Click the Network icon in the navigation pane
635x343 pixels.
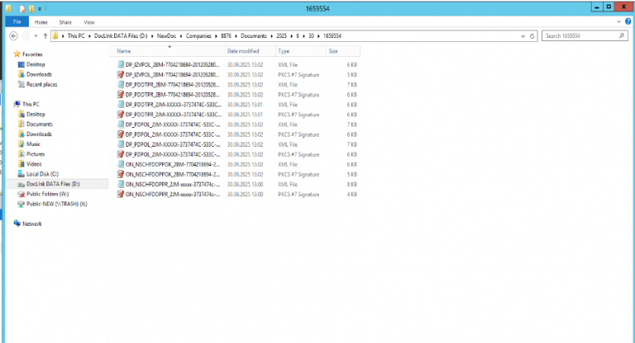(17, 223)
